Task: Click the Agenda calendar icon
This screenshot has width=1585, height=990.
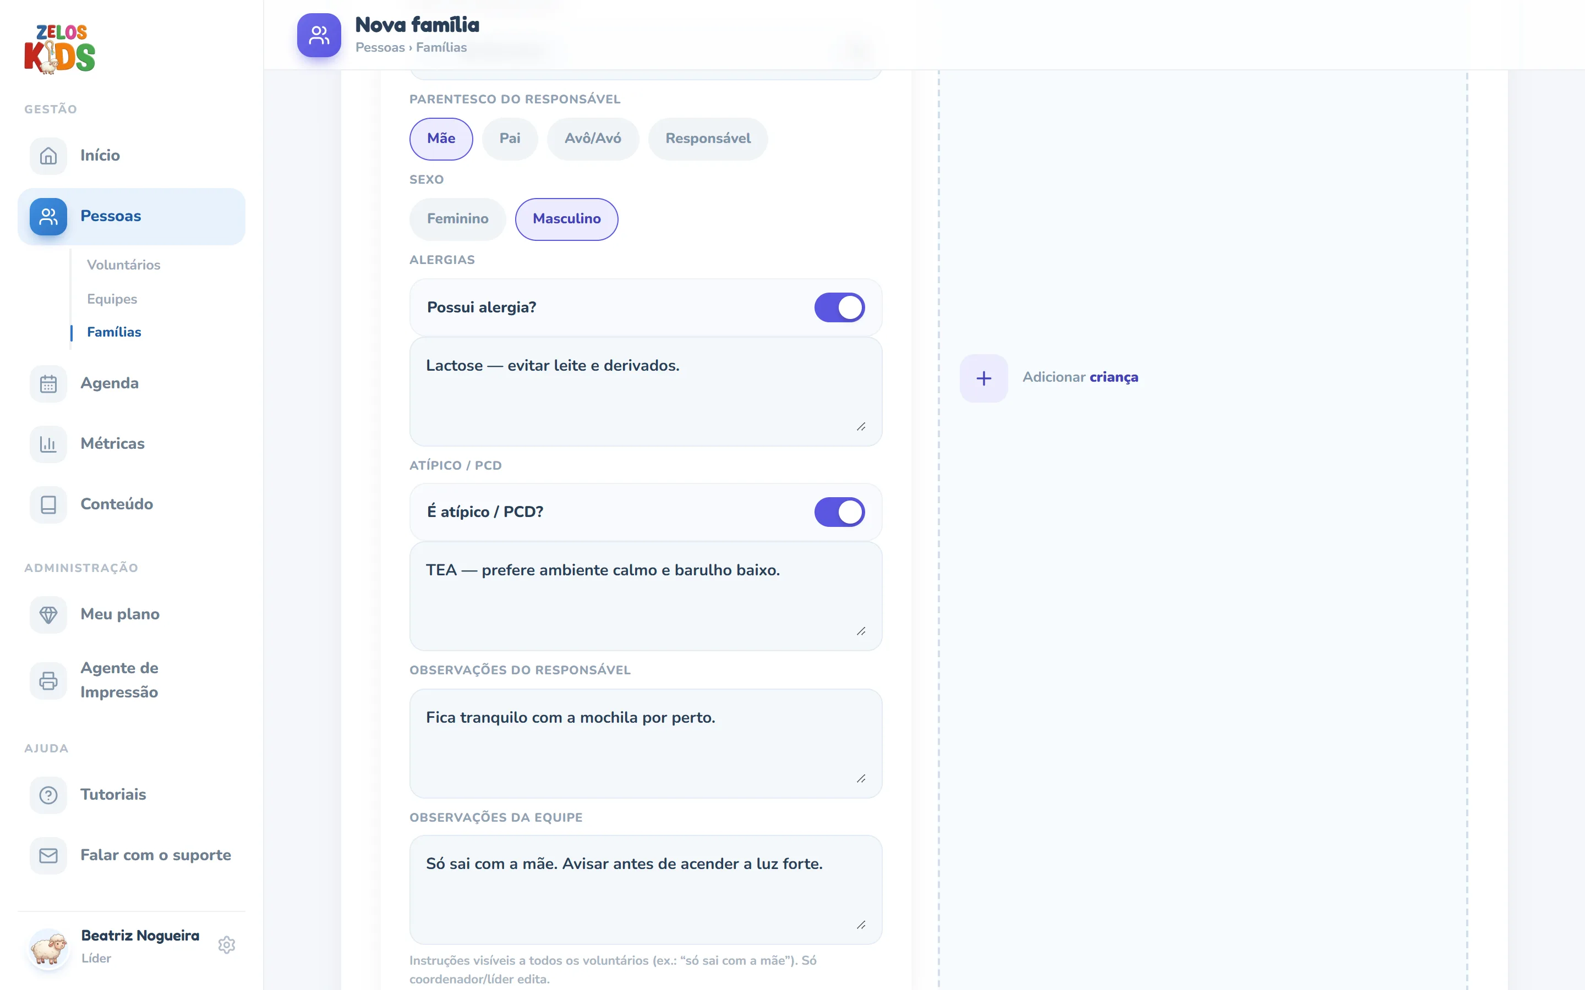Action: point(48,384)
